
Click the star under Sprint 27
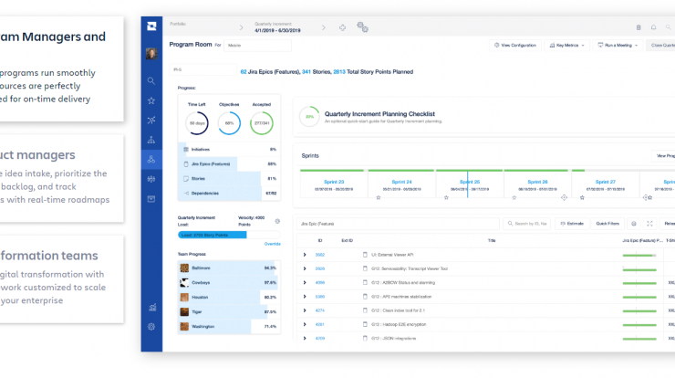coord(582,197)
